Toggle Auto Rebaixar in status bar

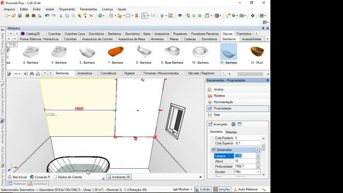[x=245, y=189]
